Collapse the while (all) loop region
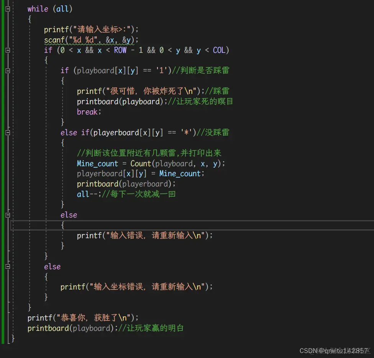The width and height of the screenshot is (374, 358). [7, 8]
